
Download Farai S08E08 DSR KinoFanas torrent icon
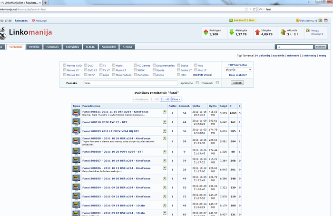[x=165, y=138]
